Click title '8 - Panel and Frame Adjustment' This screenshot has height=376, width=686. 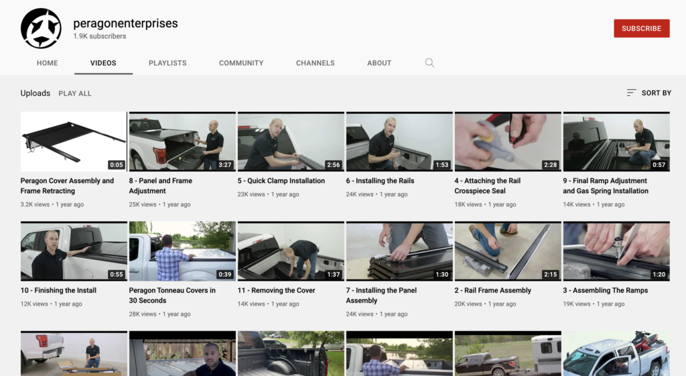click(x=160, y=186)
